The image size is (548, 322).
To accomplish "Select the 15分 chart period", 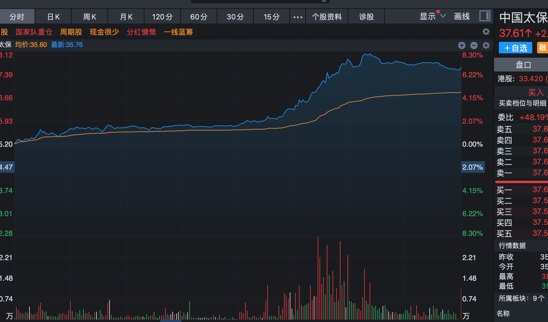I will pyautogui.click(x=272, y=17).
